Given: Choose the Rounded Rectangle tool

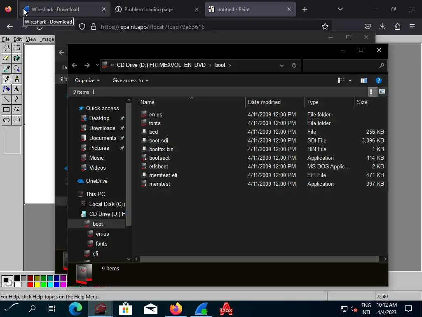Looking at the screenshot, I should (x=16, y=120).
